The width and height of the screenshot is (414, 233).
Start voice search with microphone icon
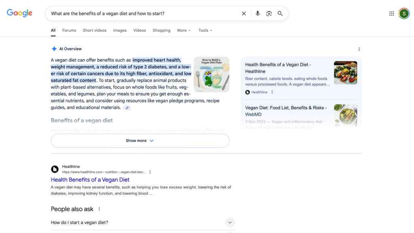click(x=258, y=14)
